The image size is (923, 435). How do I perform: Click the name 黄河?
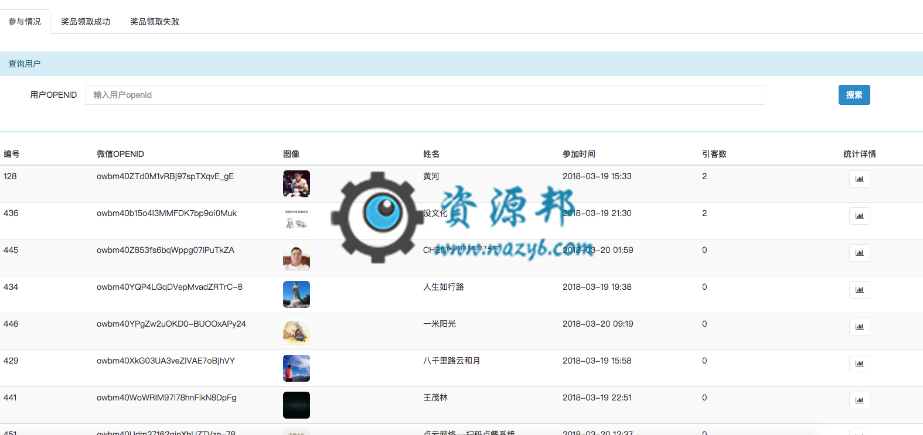431,176
